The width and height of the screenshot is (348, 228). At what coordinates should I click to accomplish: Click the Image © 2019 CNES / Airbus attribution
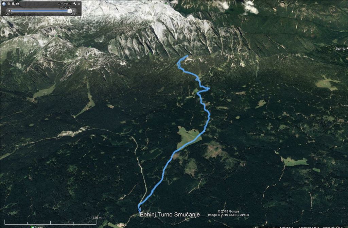coord(228,215)
